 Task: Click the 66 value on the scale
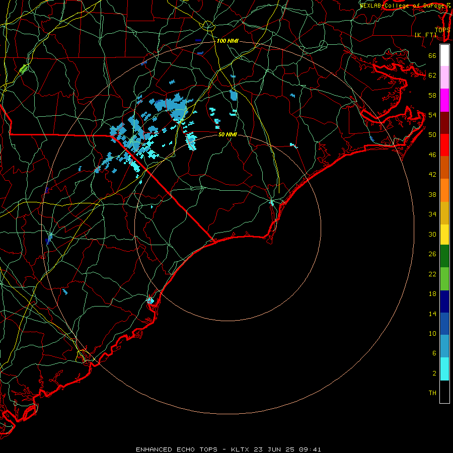click(432, 56)
